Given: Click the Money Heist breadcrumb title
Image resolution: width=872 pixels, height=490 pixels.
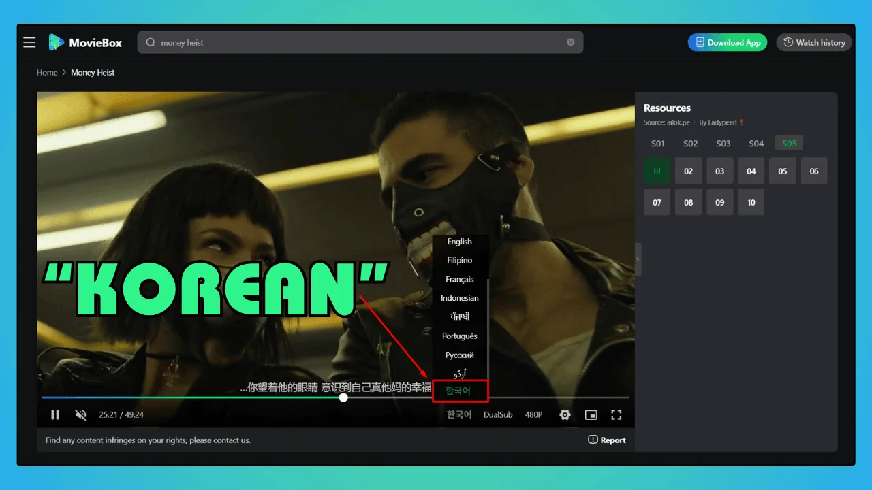Looking at the screenshot, I should [93, 73].
